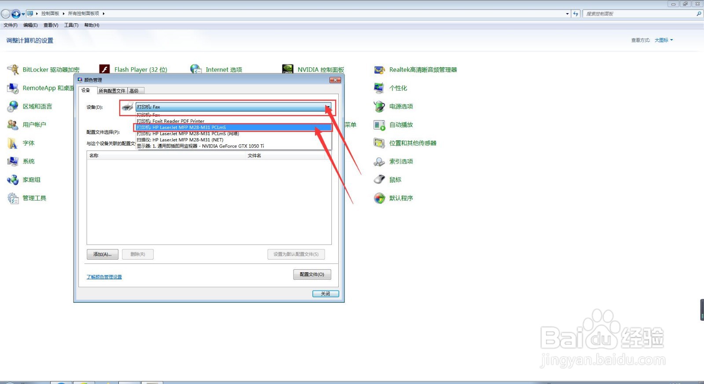The width and height of the screenshot is (704, 384).
Task: Select HP LaserJet MFP M28-M31 PCLmS printer
Action: tap(234, 127)
